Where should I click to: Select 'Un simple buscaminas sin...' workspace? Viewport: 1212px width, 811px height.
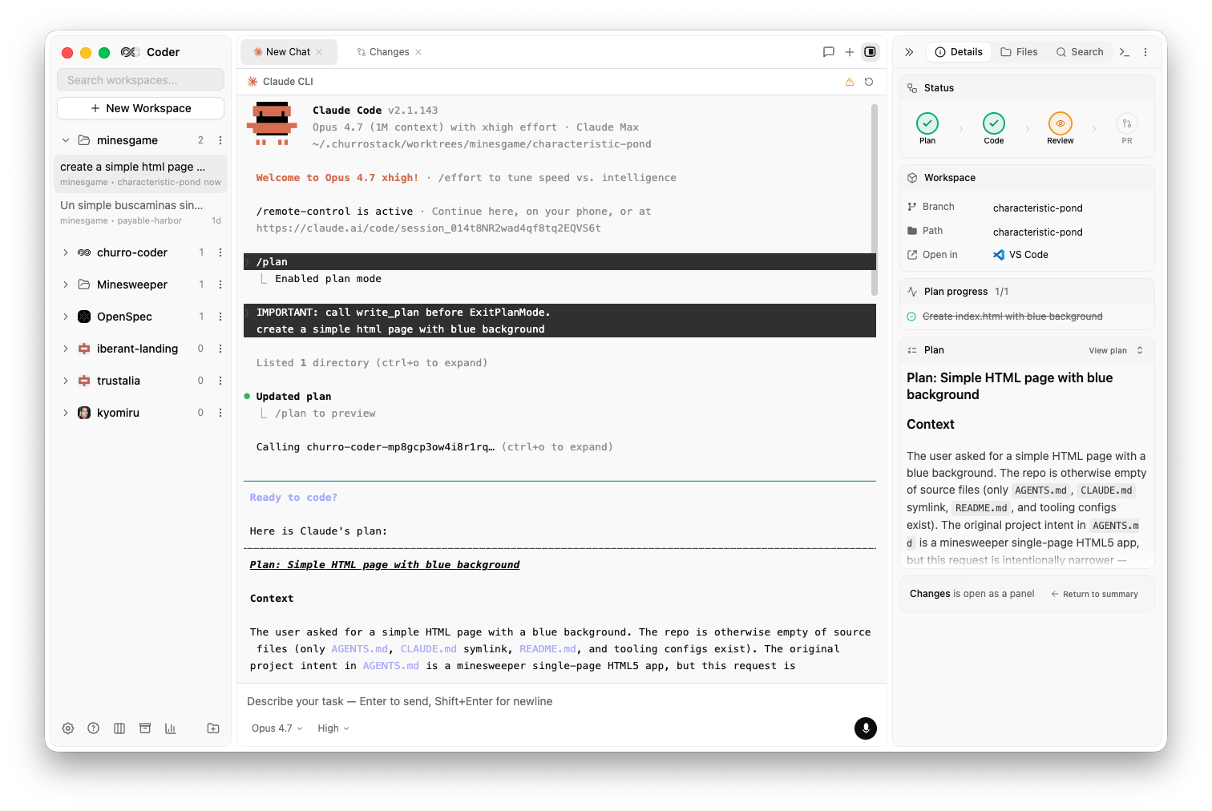pyautogui.click(x=140, y=212)
